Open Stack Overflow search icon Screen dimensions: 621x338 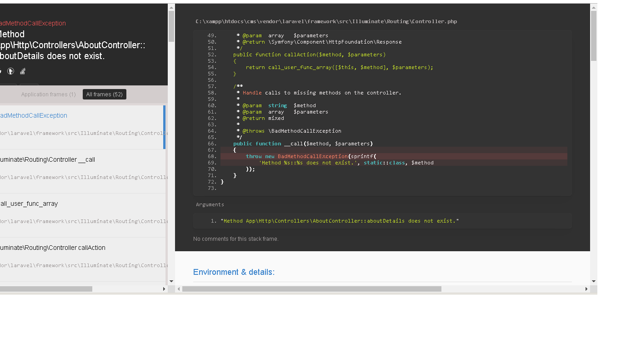(x=22, y=71)
